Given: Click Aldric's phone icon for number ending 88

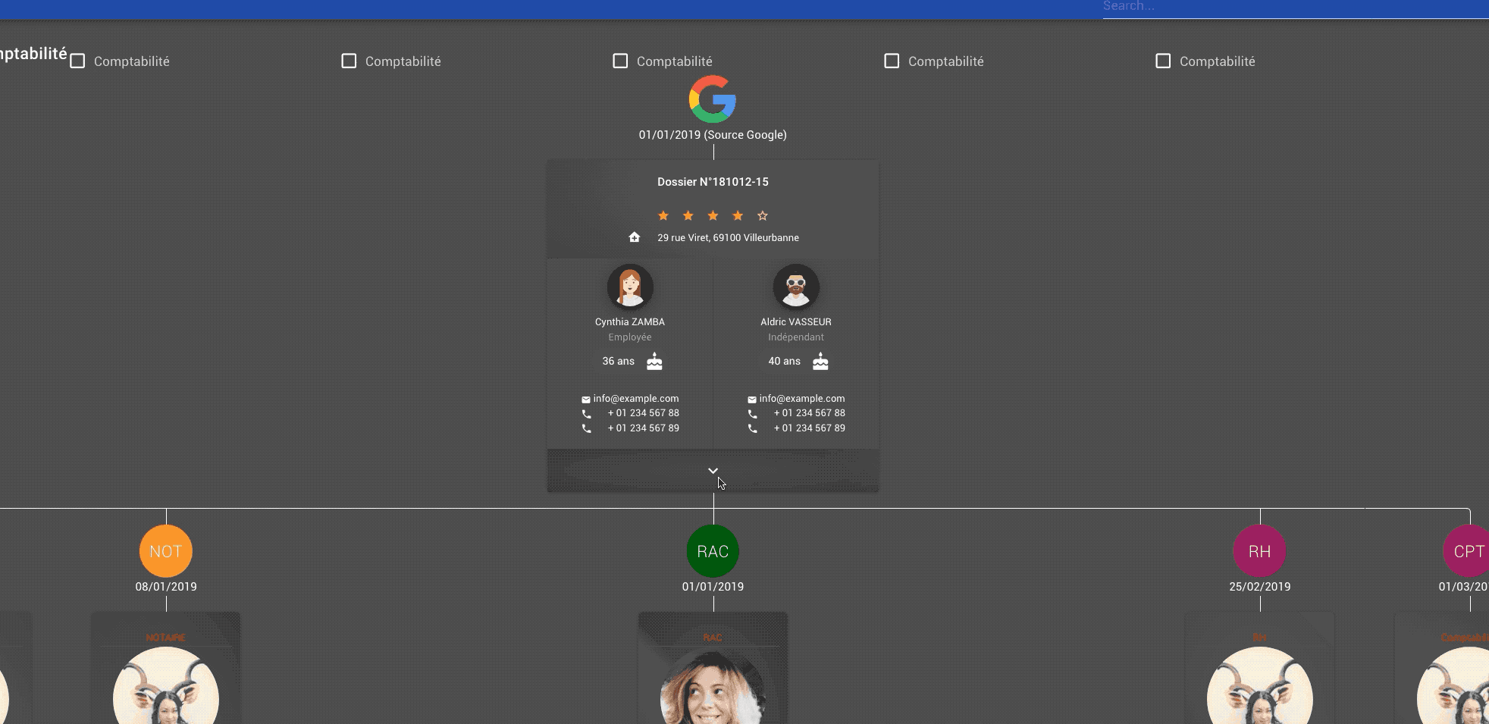Looking at the screenshot, I should click(x=752, y=414).
